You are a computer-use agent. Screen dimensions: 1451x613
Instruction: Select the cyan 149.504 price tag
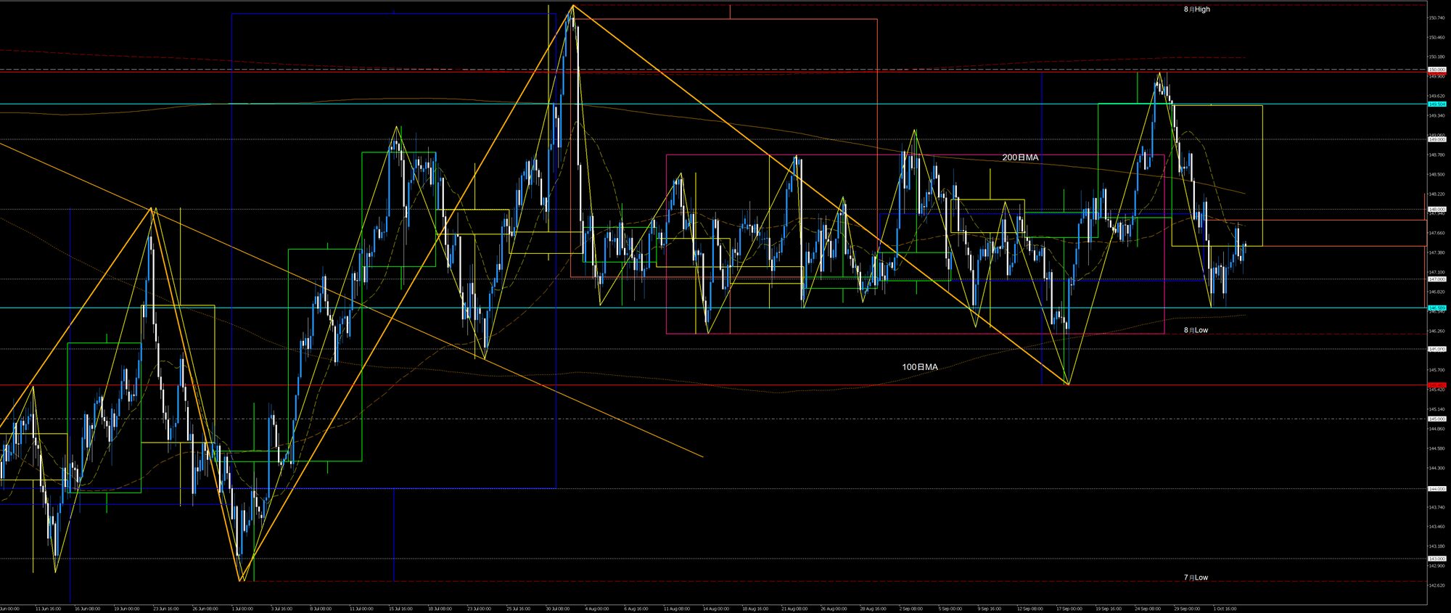tap(1436, 104)
